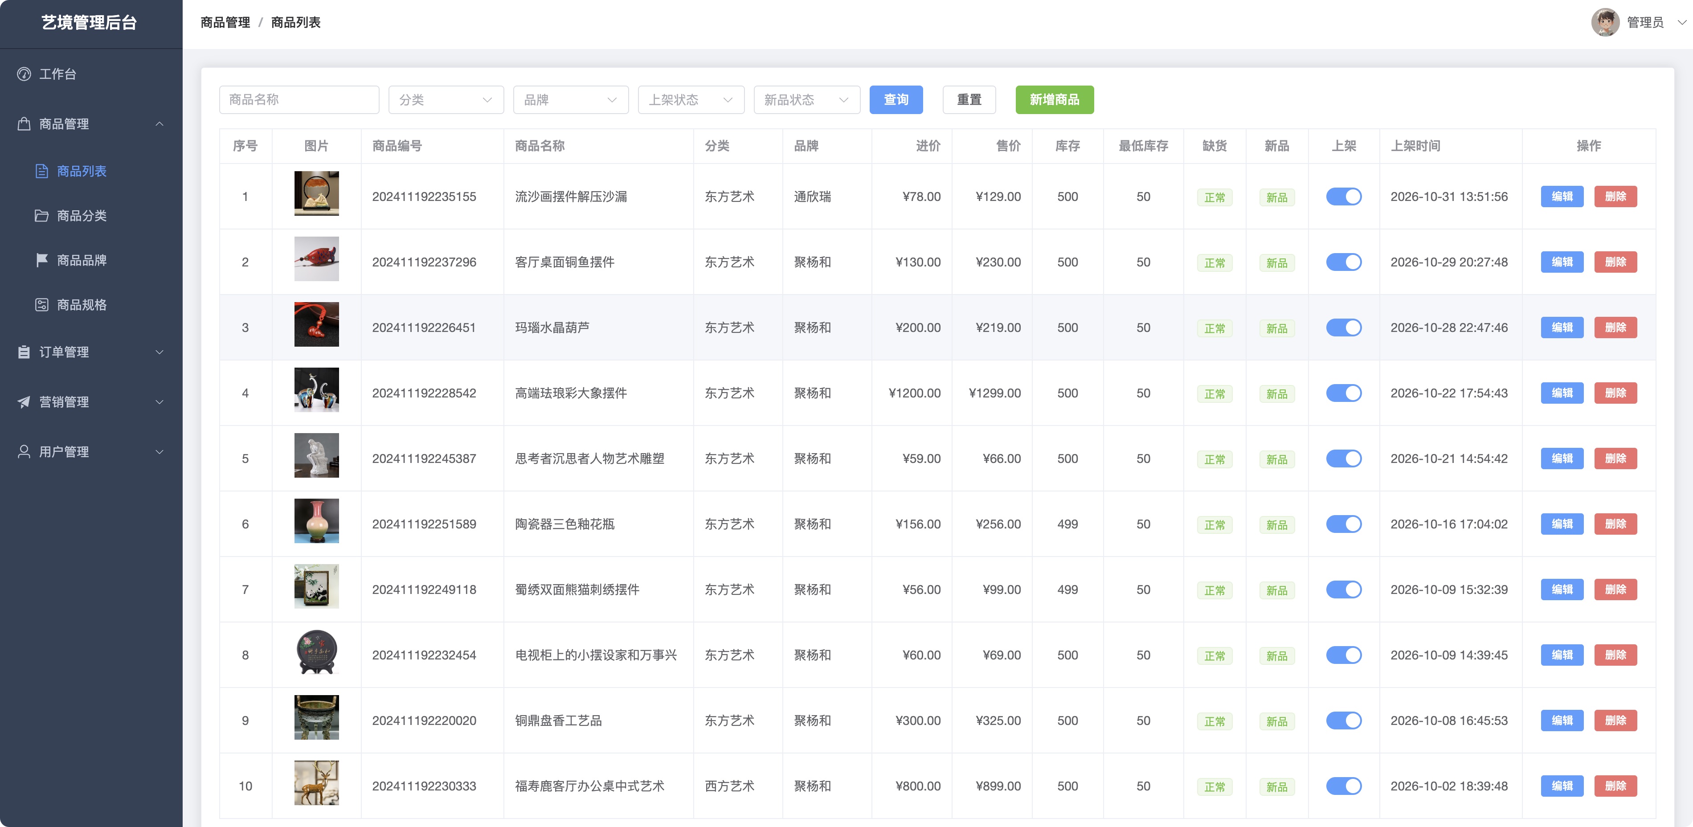Click thumbnail of 高端珐琅彩大象摆件
The width and height of the screenshot is (1693, 827).
coord(316,390)
